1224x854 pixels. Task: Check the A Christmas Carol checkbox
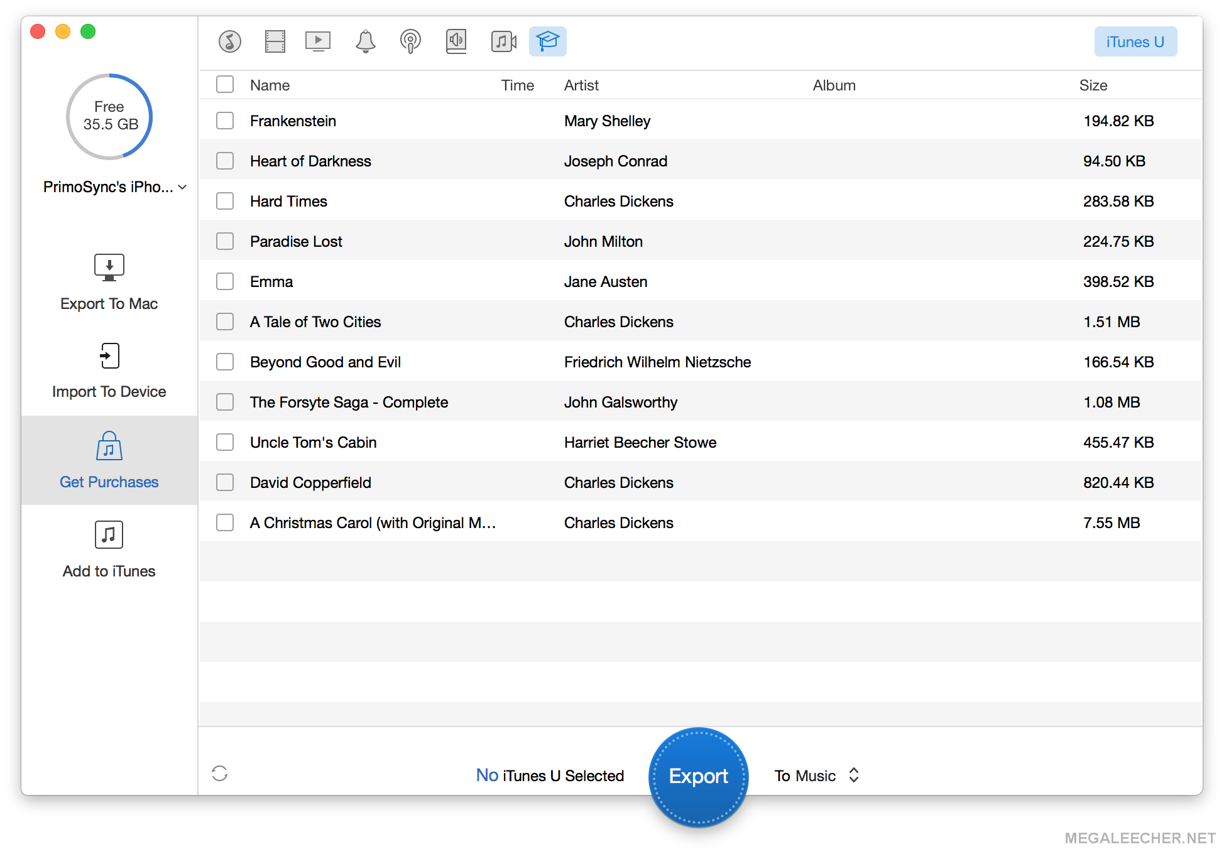tap(225, 522)
